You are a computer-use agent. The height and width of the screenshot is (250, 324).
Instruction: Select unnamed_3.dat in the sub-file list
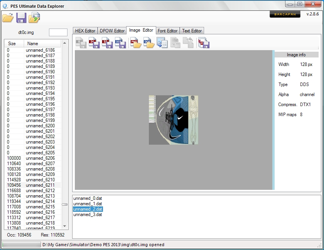pyautogui.click(x=88, y=215)
